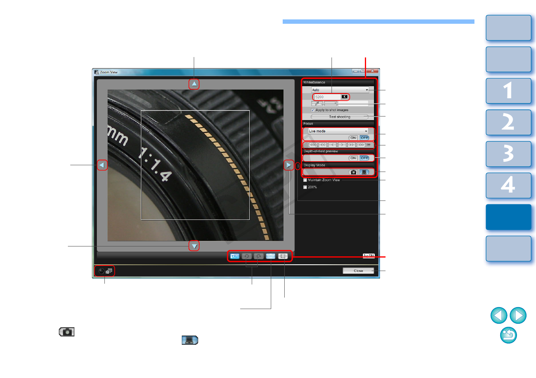This screenshot has width=536, height=378.
Task: Rotate the image clockwise
Action: tap(258, 256)
